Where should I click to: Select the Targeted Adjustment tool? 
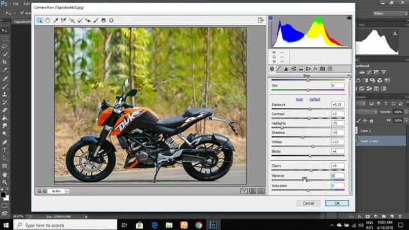(72, 20)
